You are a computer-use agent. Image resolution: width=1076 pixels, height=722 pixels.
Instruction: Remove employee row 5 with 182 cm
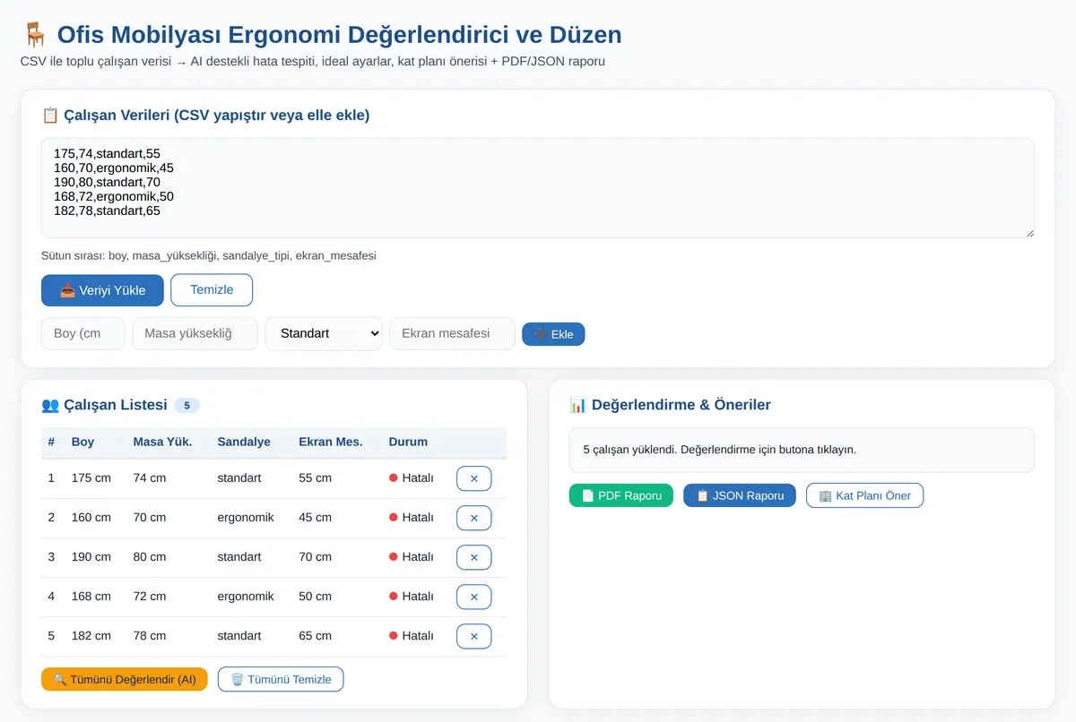click(473, 636)
